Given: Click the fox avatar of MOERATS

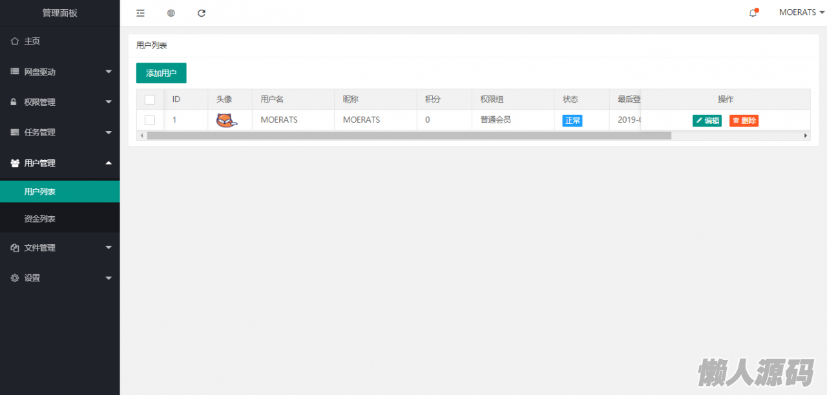Looking at the screenshot, I should tap(227, 120).
